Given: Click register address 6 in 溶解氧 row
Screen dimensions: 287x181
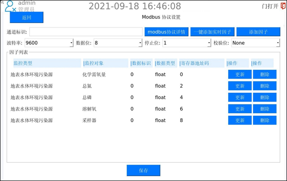Looking at the screenshot, I should tap(181, 109).
